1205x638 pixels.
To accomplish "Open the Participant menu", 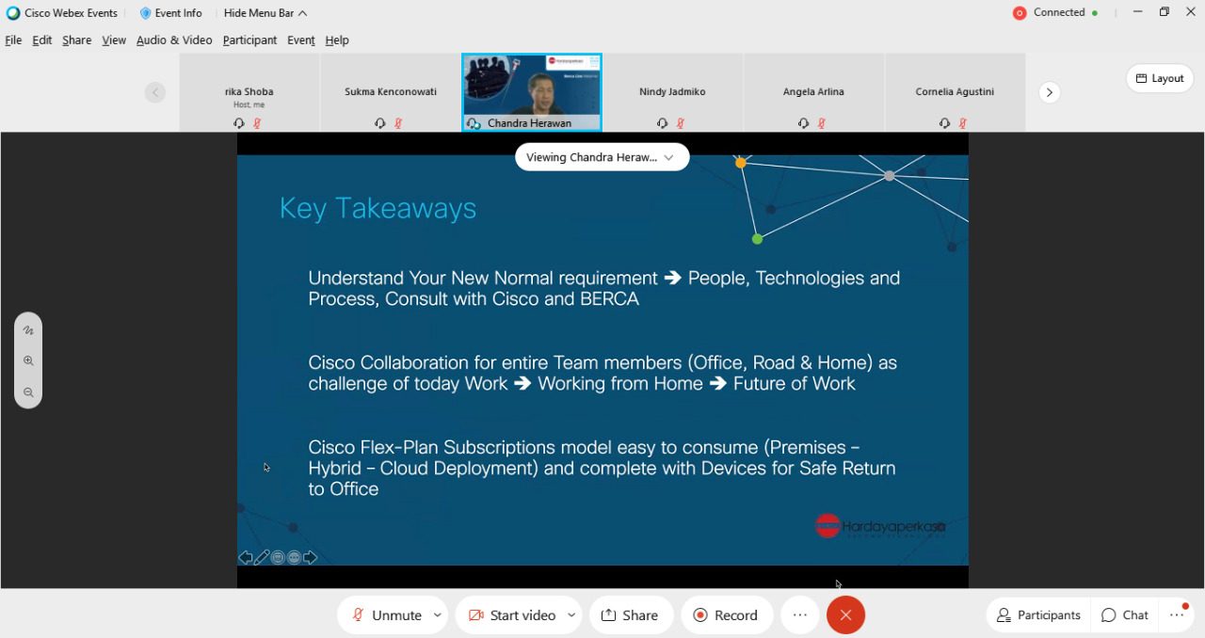I will [x=249, y=40].
